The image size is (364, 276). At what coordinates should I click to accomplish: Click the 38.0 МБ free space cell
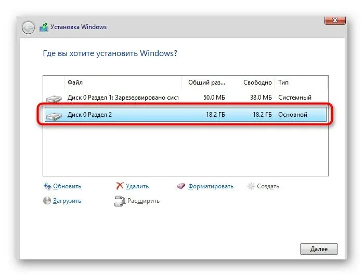click(261, 98)
